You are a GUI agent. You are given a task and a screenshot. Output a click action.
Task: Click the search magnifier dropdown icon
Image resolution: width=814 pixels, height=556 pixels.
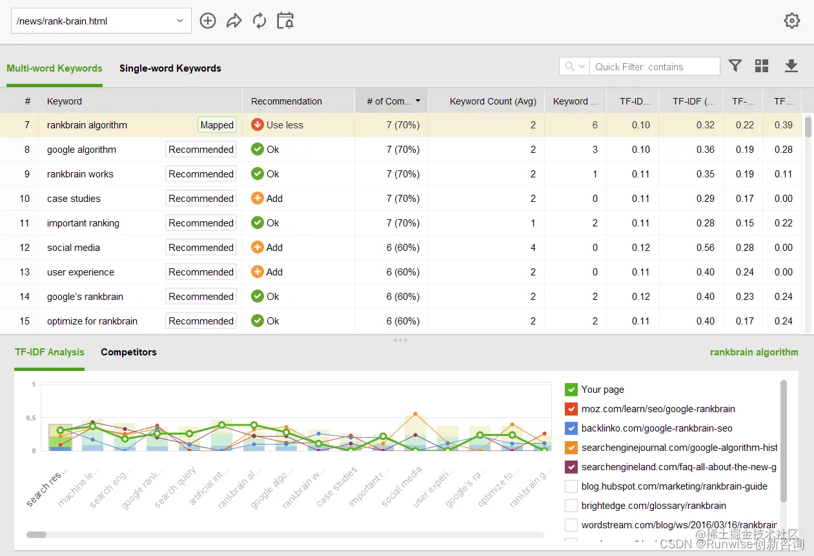[x=575, y=66]
